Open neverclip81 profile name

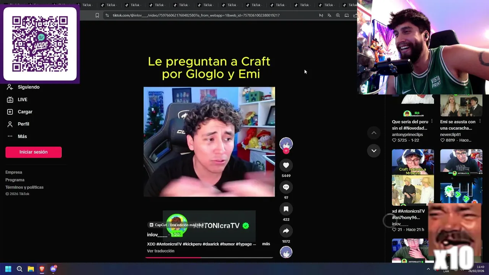click(x=450, y=134)
